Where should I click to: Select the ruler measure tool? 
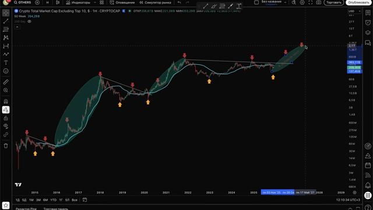pos(6,82)
